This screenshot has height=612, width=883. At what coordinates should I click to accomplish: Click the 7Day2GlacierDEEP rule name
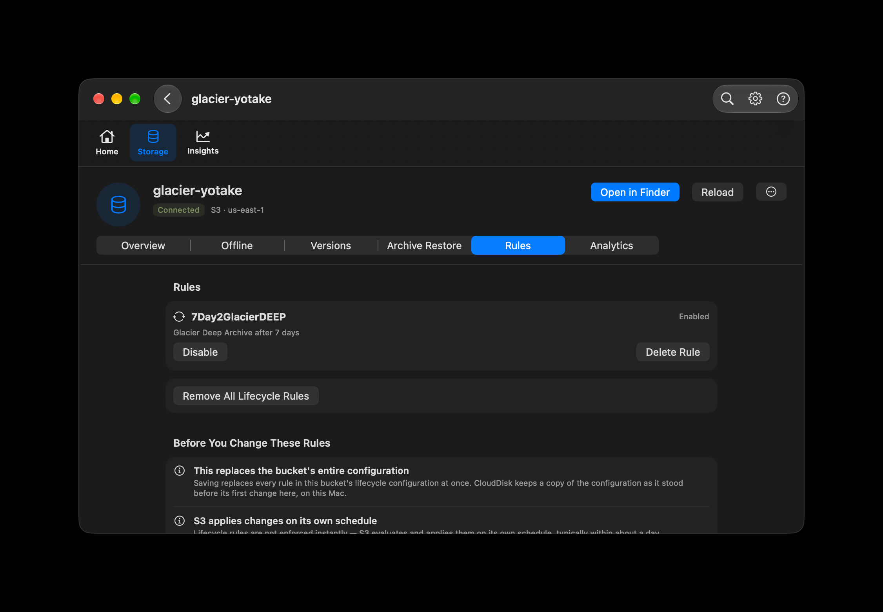[x=238, y=317]
